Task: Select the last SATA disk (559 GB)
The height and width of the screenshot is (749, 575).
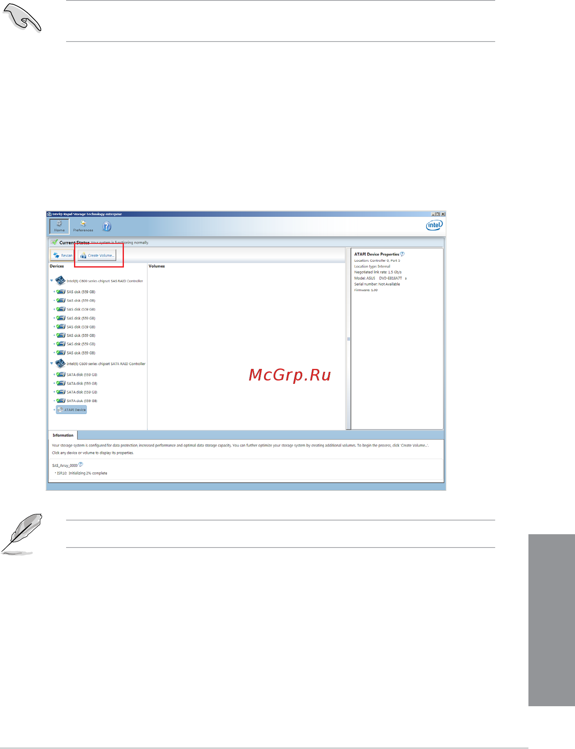Action: [77, 400]
